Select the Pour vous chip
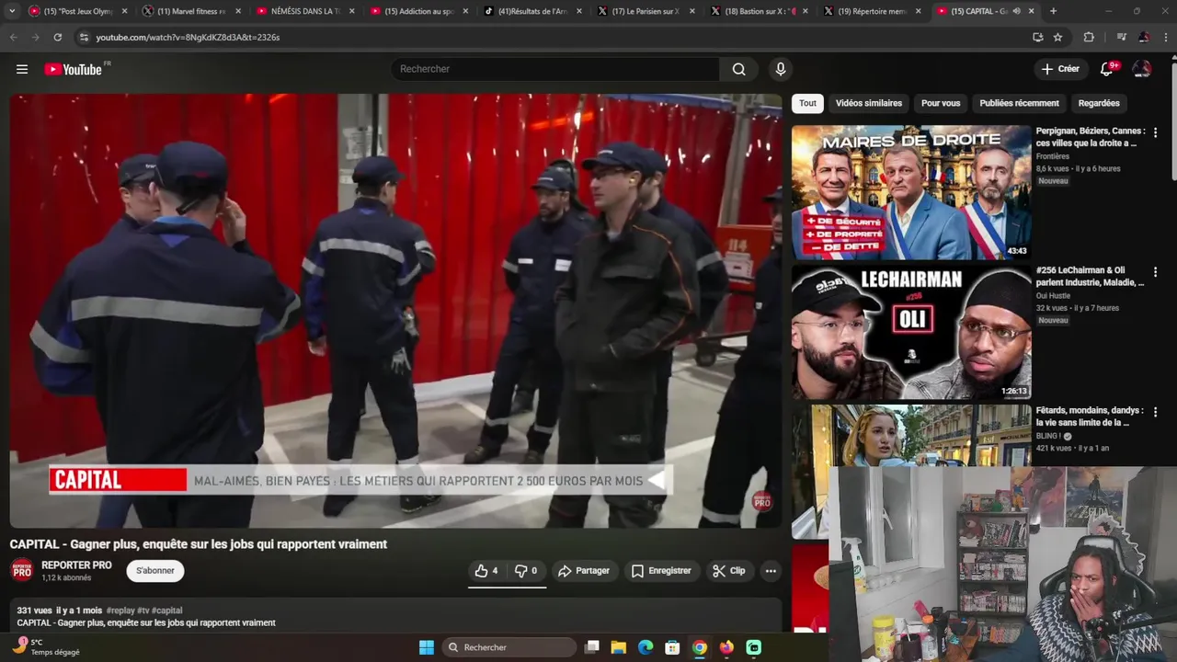The width and height of the screenshot is (1177, 662). pyautogui.click(x=941, y=103)
